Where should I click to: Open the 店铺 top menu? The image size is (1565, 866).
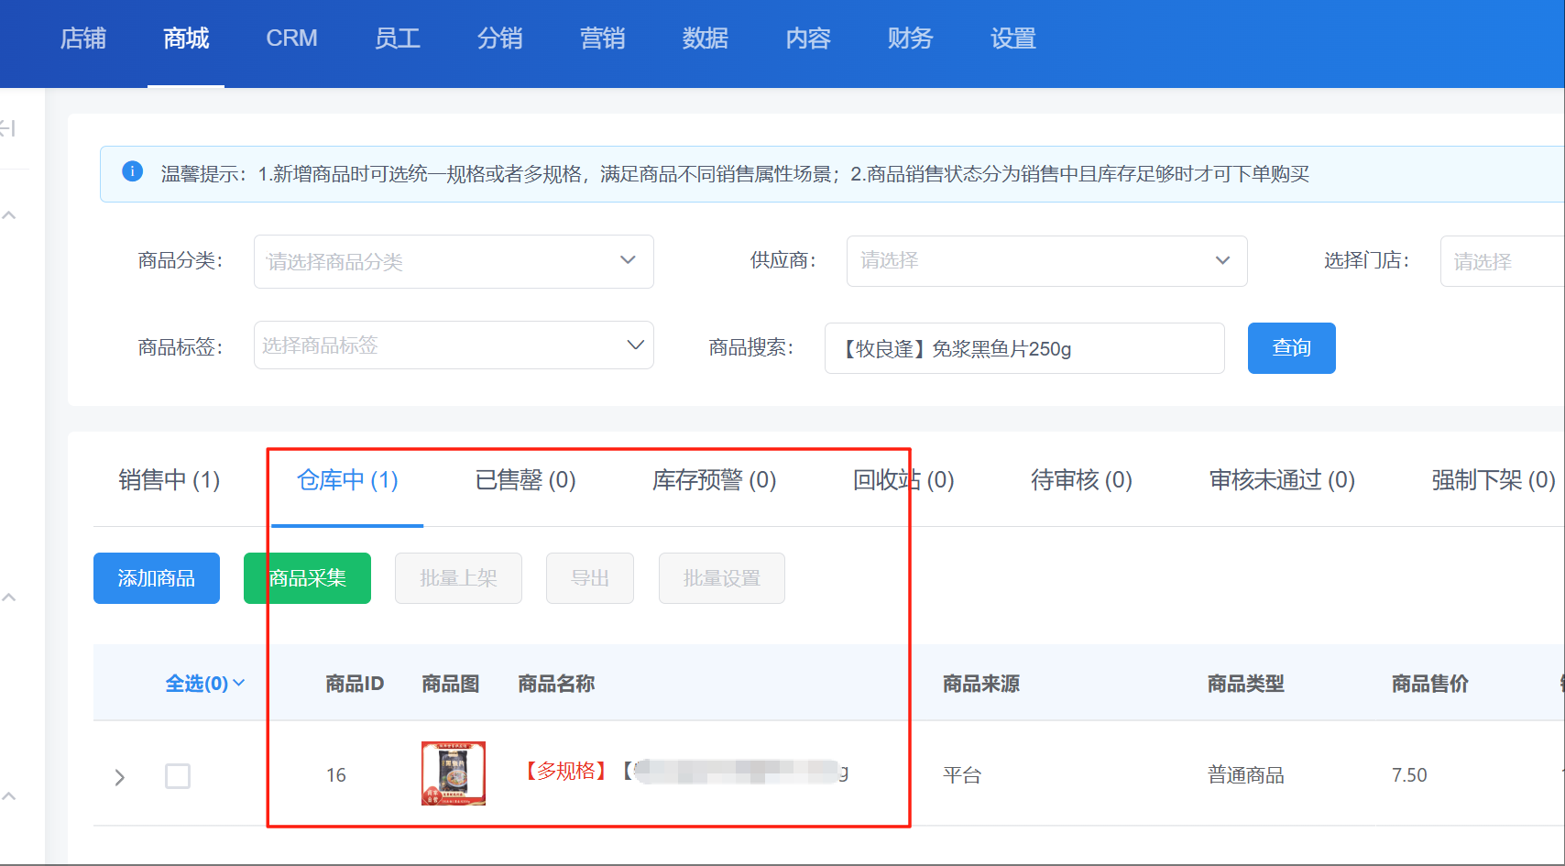tap(83, 38)
